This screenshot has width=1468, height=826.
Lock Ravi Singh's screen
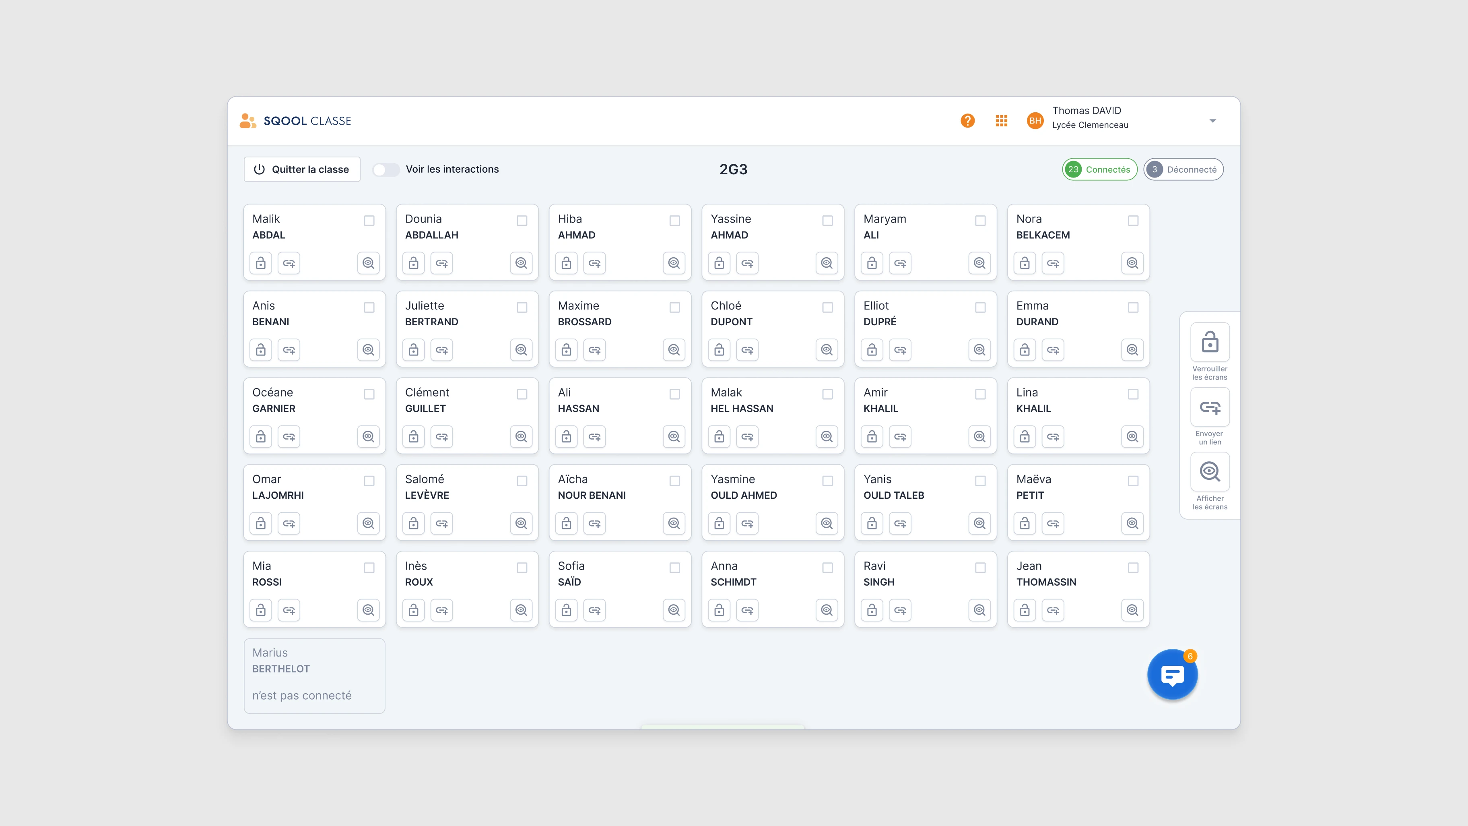871,610
